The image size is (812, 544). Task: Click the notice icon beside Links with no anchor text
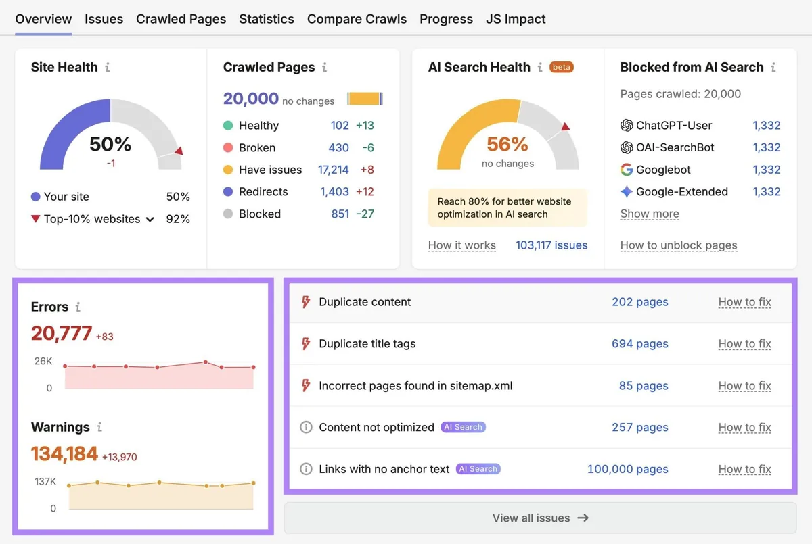click(306, 469)
